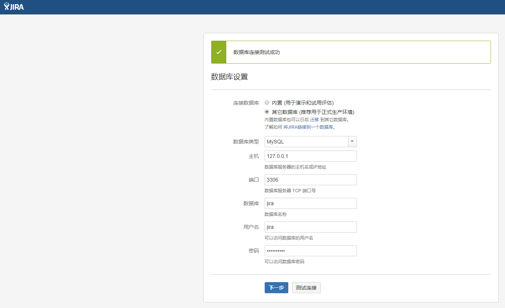Viewport: 505px width, 308px height.
Task: Click the 密码 label
Action: coord(254,251)
